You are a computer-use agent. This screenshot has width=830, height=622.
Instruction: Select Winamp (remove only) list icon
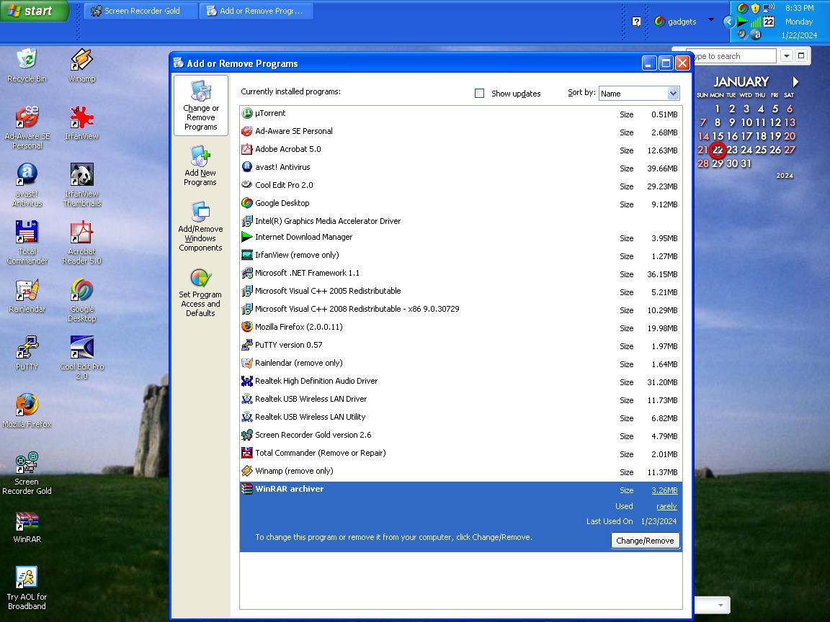(246, 471)
